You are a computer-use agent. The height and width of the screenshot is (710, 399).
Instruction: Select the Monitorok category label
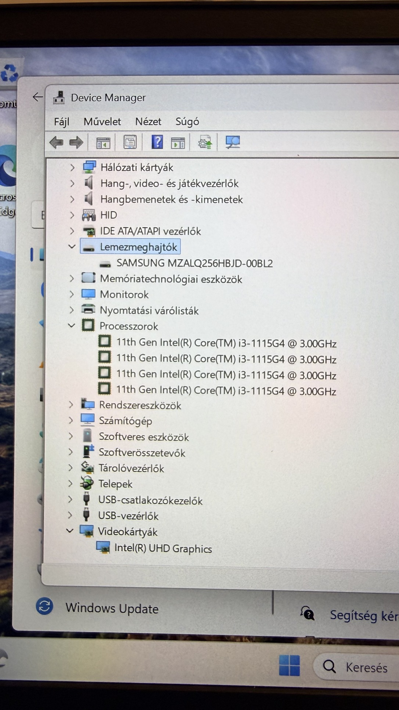[124, 295]
